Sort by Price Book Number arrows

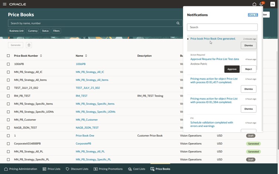point(41,56)
